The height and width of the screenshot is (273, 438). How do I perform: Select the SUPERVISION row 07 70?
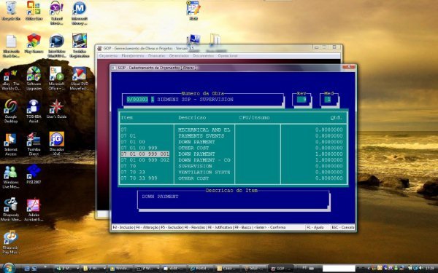(x=234, y=166)
